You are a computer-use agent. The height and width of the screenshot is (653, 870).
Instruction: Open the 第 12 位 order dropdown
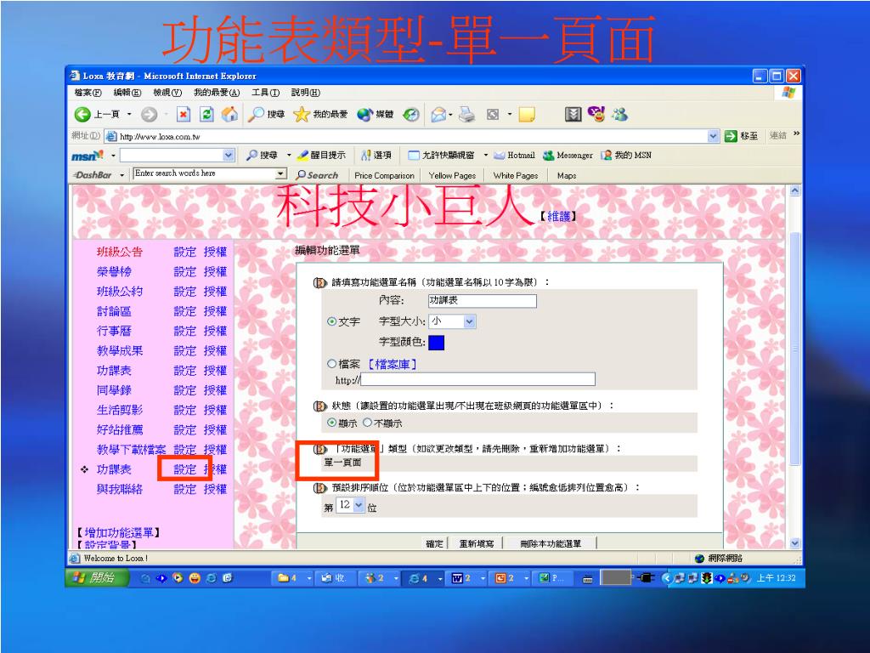coord(351,505)
